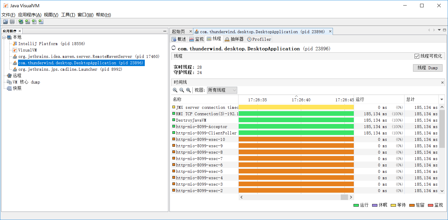Open the 视图(V) menu

[51, 15]
